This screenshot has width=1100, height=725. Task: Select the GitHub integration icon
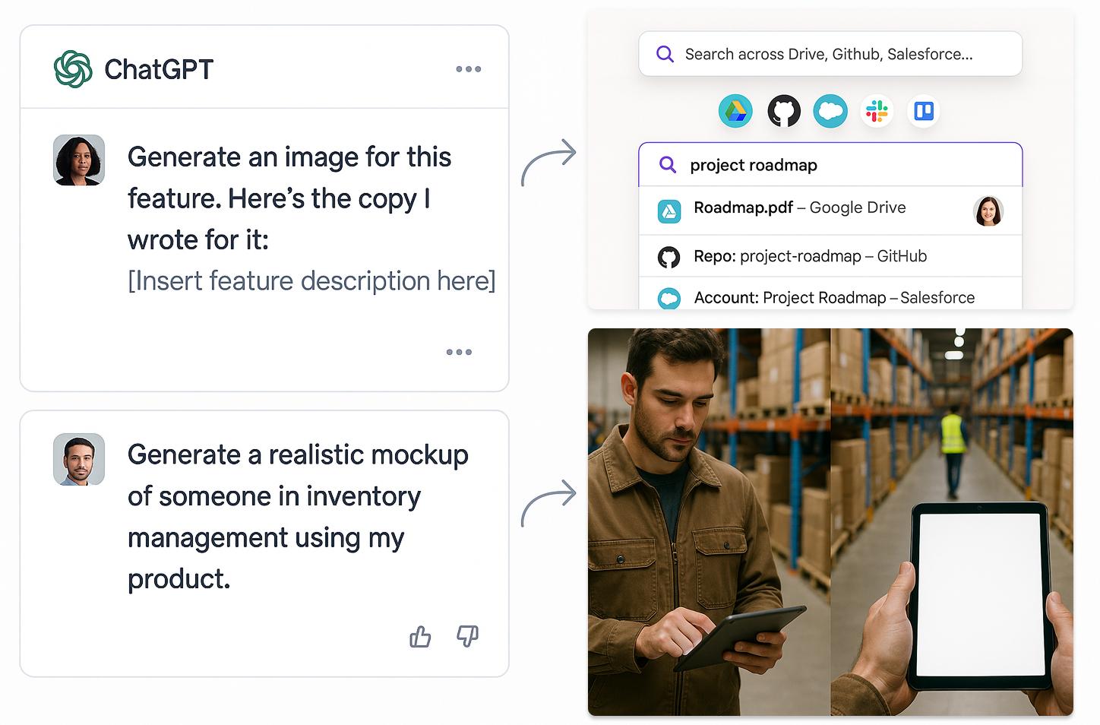click(784, 112)
